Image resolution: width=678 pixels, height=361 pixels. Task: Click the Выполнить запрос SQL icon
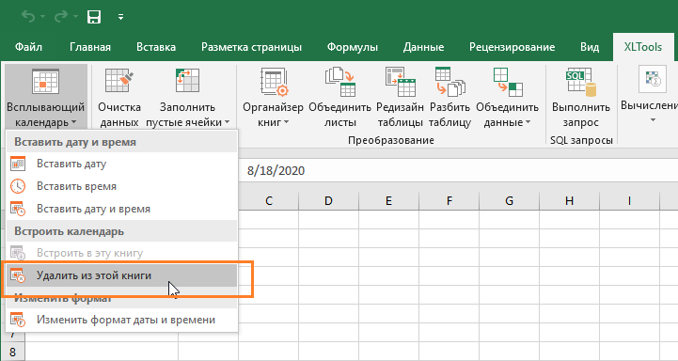pyautogui.click(x=581, y=81)
